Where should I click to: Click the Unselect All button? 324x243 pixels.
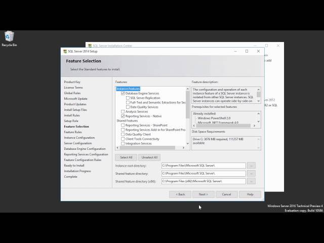pos(149,157)
